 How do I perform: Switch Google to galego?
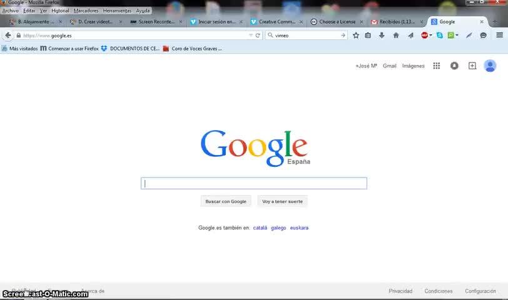278,228
